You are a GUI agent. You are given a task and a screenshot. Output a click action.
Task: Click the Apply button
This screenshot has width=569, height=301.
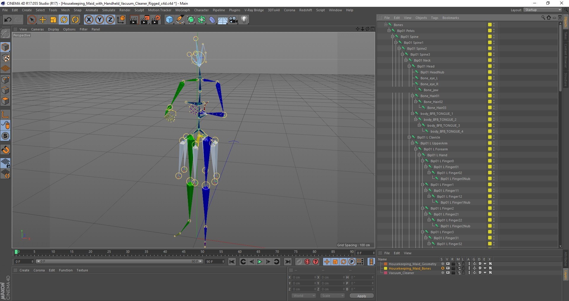click(x=362, y=296)
